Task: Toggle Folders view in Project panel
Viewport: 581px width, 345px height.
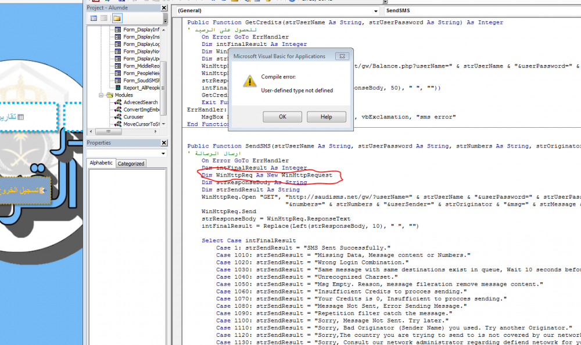Action: pyautogui.click(x=117, y=18)
